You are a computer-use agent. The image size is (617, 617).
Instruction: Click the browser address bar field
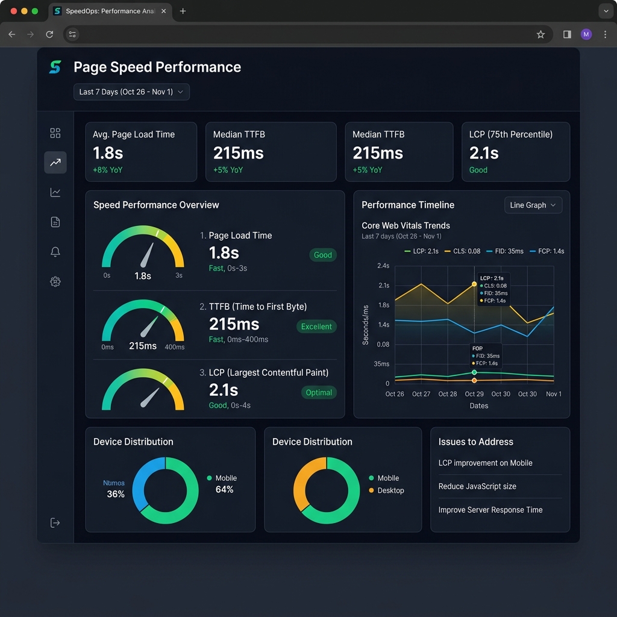pyautogui.click(x=307, y=34)
